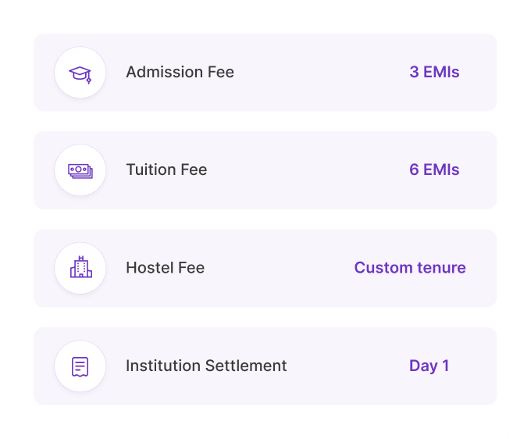The width and height of the screenshot is (531, 439).
Task: Open the Institution Settlement card
Action: (x=265, y=366)
